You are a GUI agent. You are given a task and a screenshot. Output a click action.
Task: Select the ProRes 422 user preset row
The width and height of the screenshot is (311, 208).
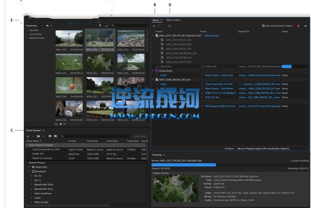(86, 154)
